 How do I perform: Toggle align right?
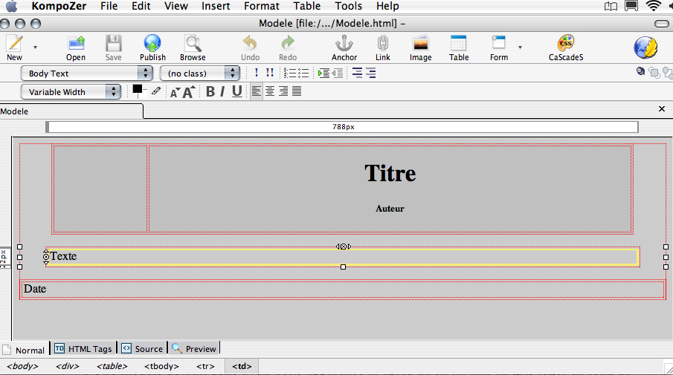283,91
